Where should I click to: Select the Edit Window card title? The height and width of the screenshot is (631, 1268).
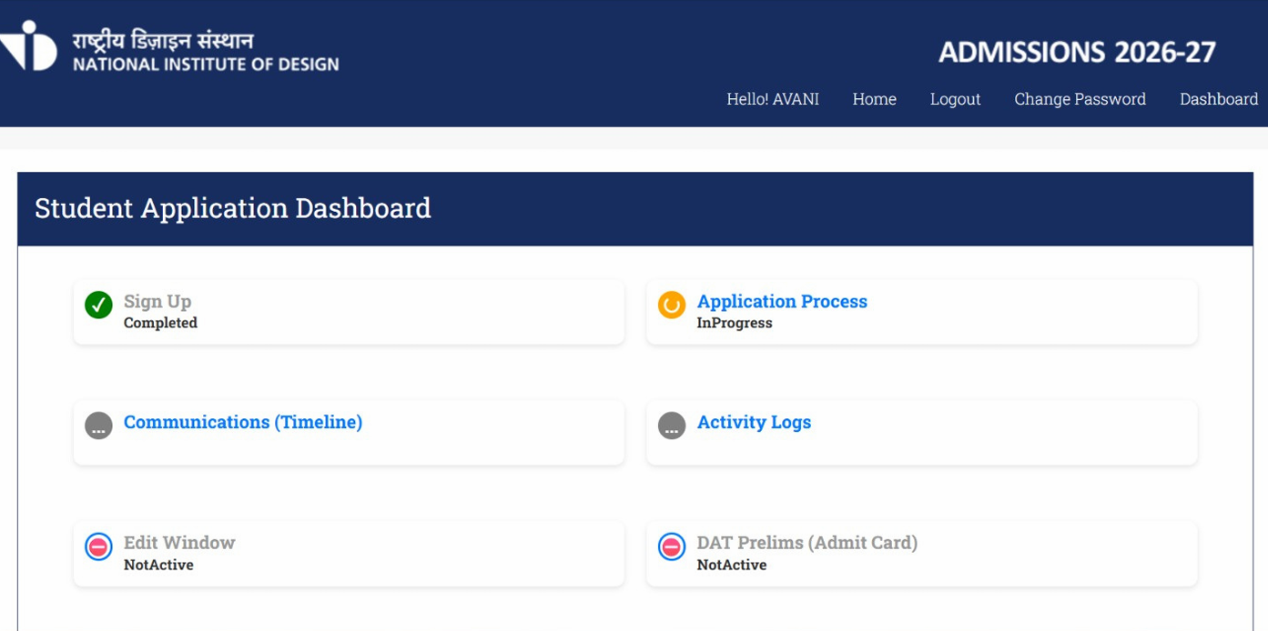pos(179,543)
